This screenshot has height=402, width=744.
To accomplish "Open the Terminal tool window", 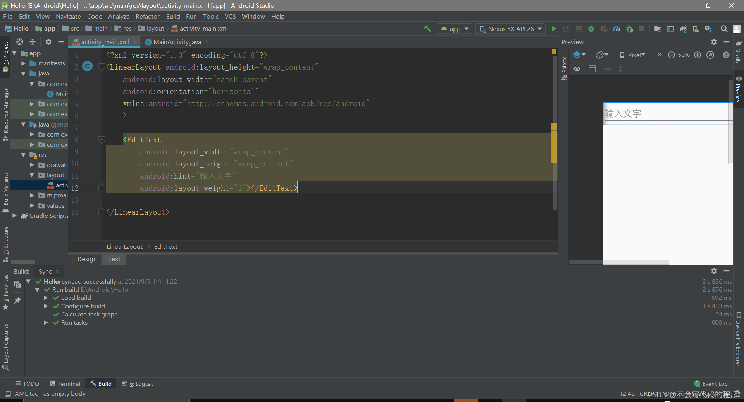I will tap(65, 384).
